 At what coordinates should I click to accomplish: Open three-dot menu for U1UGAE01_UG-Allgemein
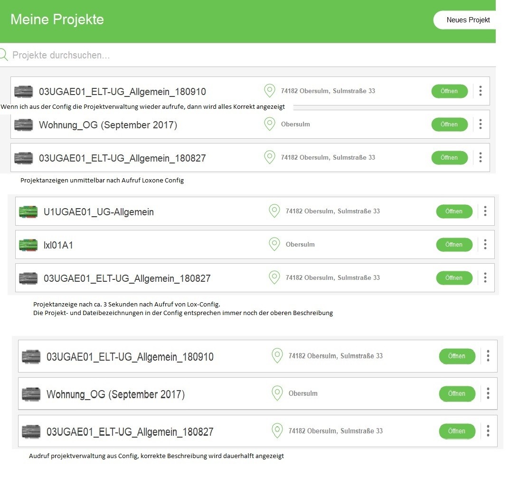coord(485,211)
